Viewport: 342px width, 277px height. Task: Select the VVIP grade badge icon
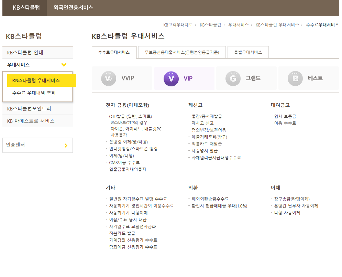pyautogui.click(x=109, y=78)
